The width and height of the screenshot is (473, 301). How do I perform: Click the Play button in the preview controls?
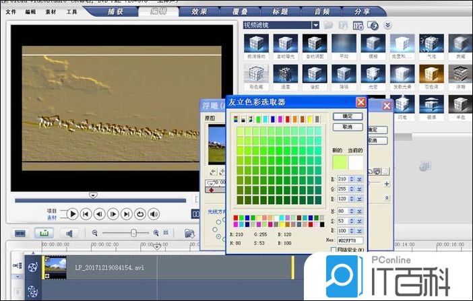(x=72, y=214)
